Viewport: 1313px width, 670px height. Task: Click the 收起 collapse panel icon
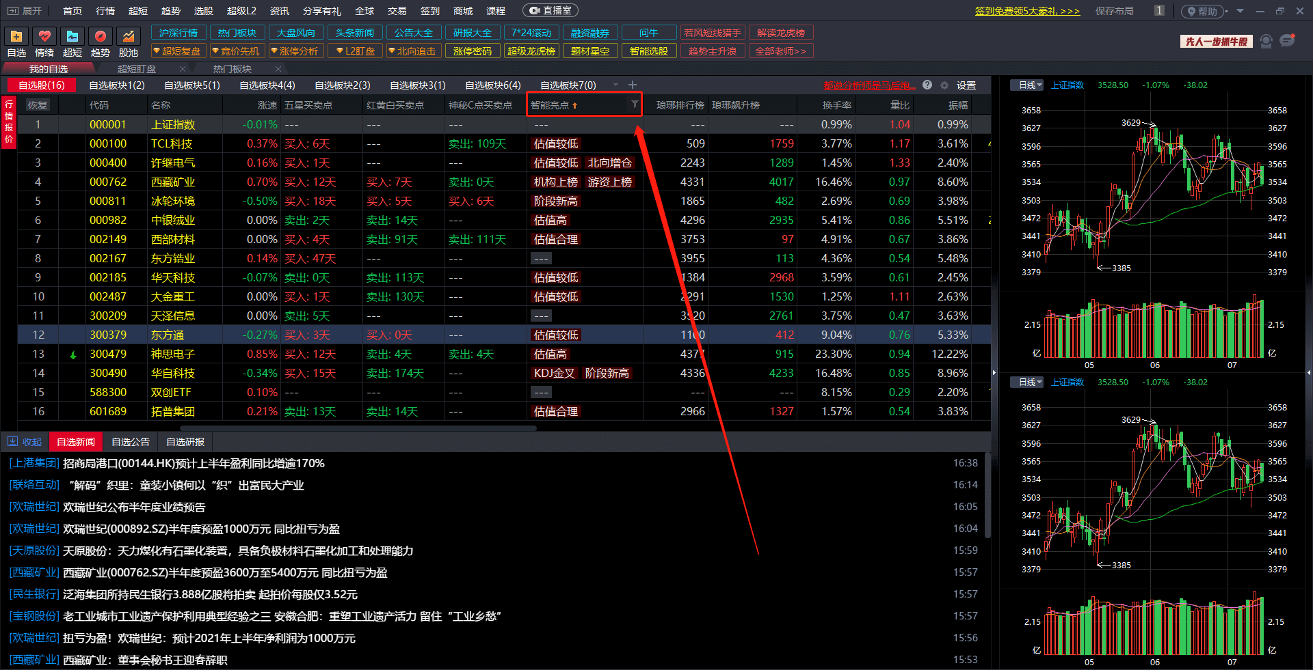(13, 442)
